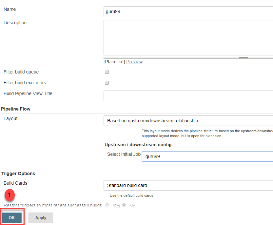Click the Restrict triggers label text
Screen dimensions: 273x225
[53, 206]
